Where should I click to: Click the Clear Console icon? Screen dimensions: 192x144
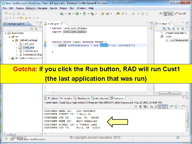(x=151, y=106)
